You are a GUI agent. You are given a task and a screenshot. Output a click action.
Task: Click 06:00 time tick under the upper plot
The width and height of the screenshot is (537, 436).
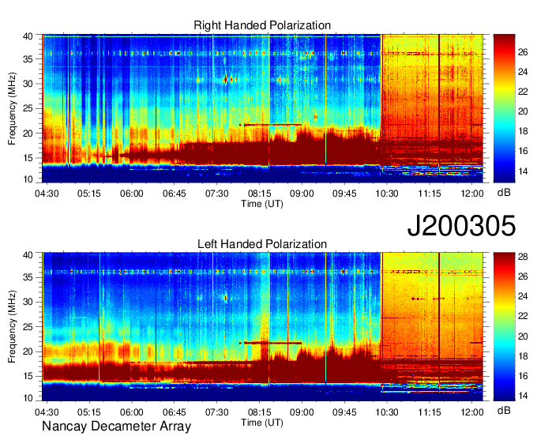[x=132, y=194]
